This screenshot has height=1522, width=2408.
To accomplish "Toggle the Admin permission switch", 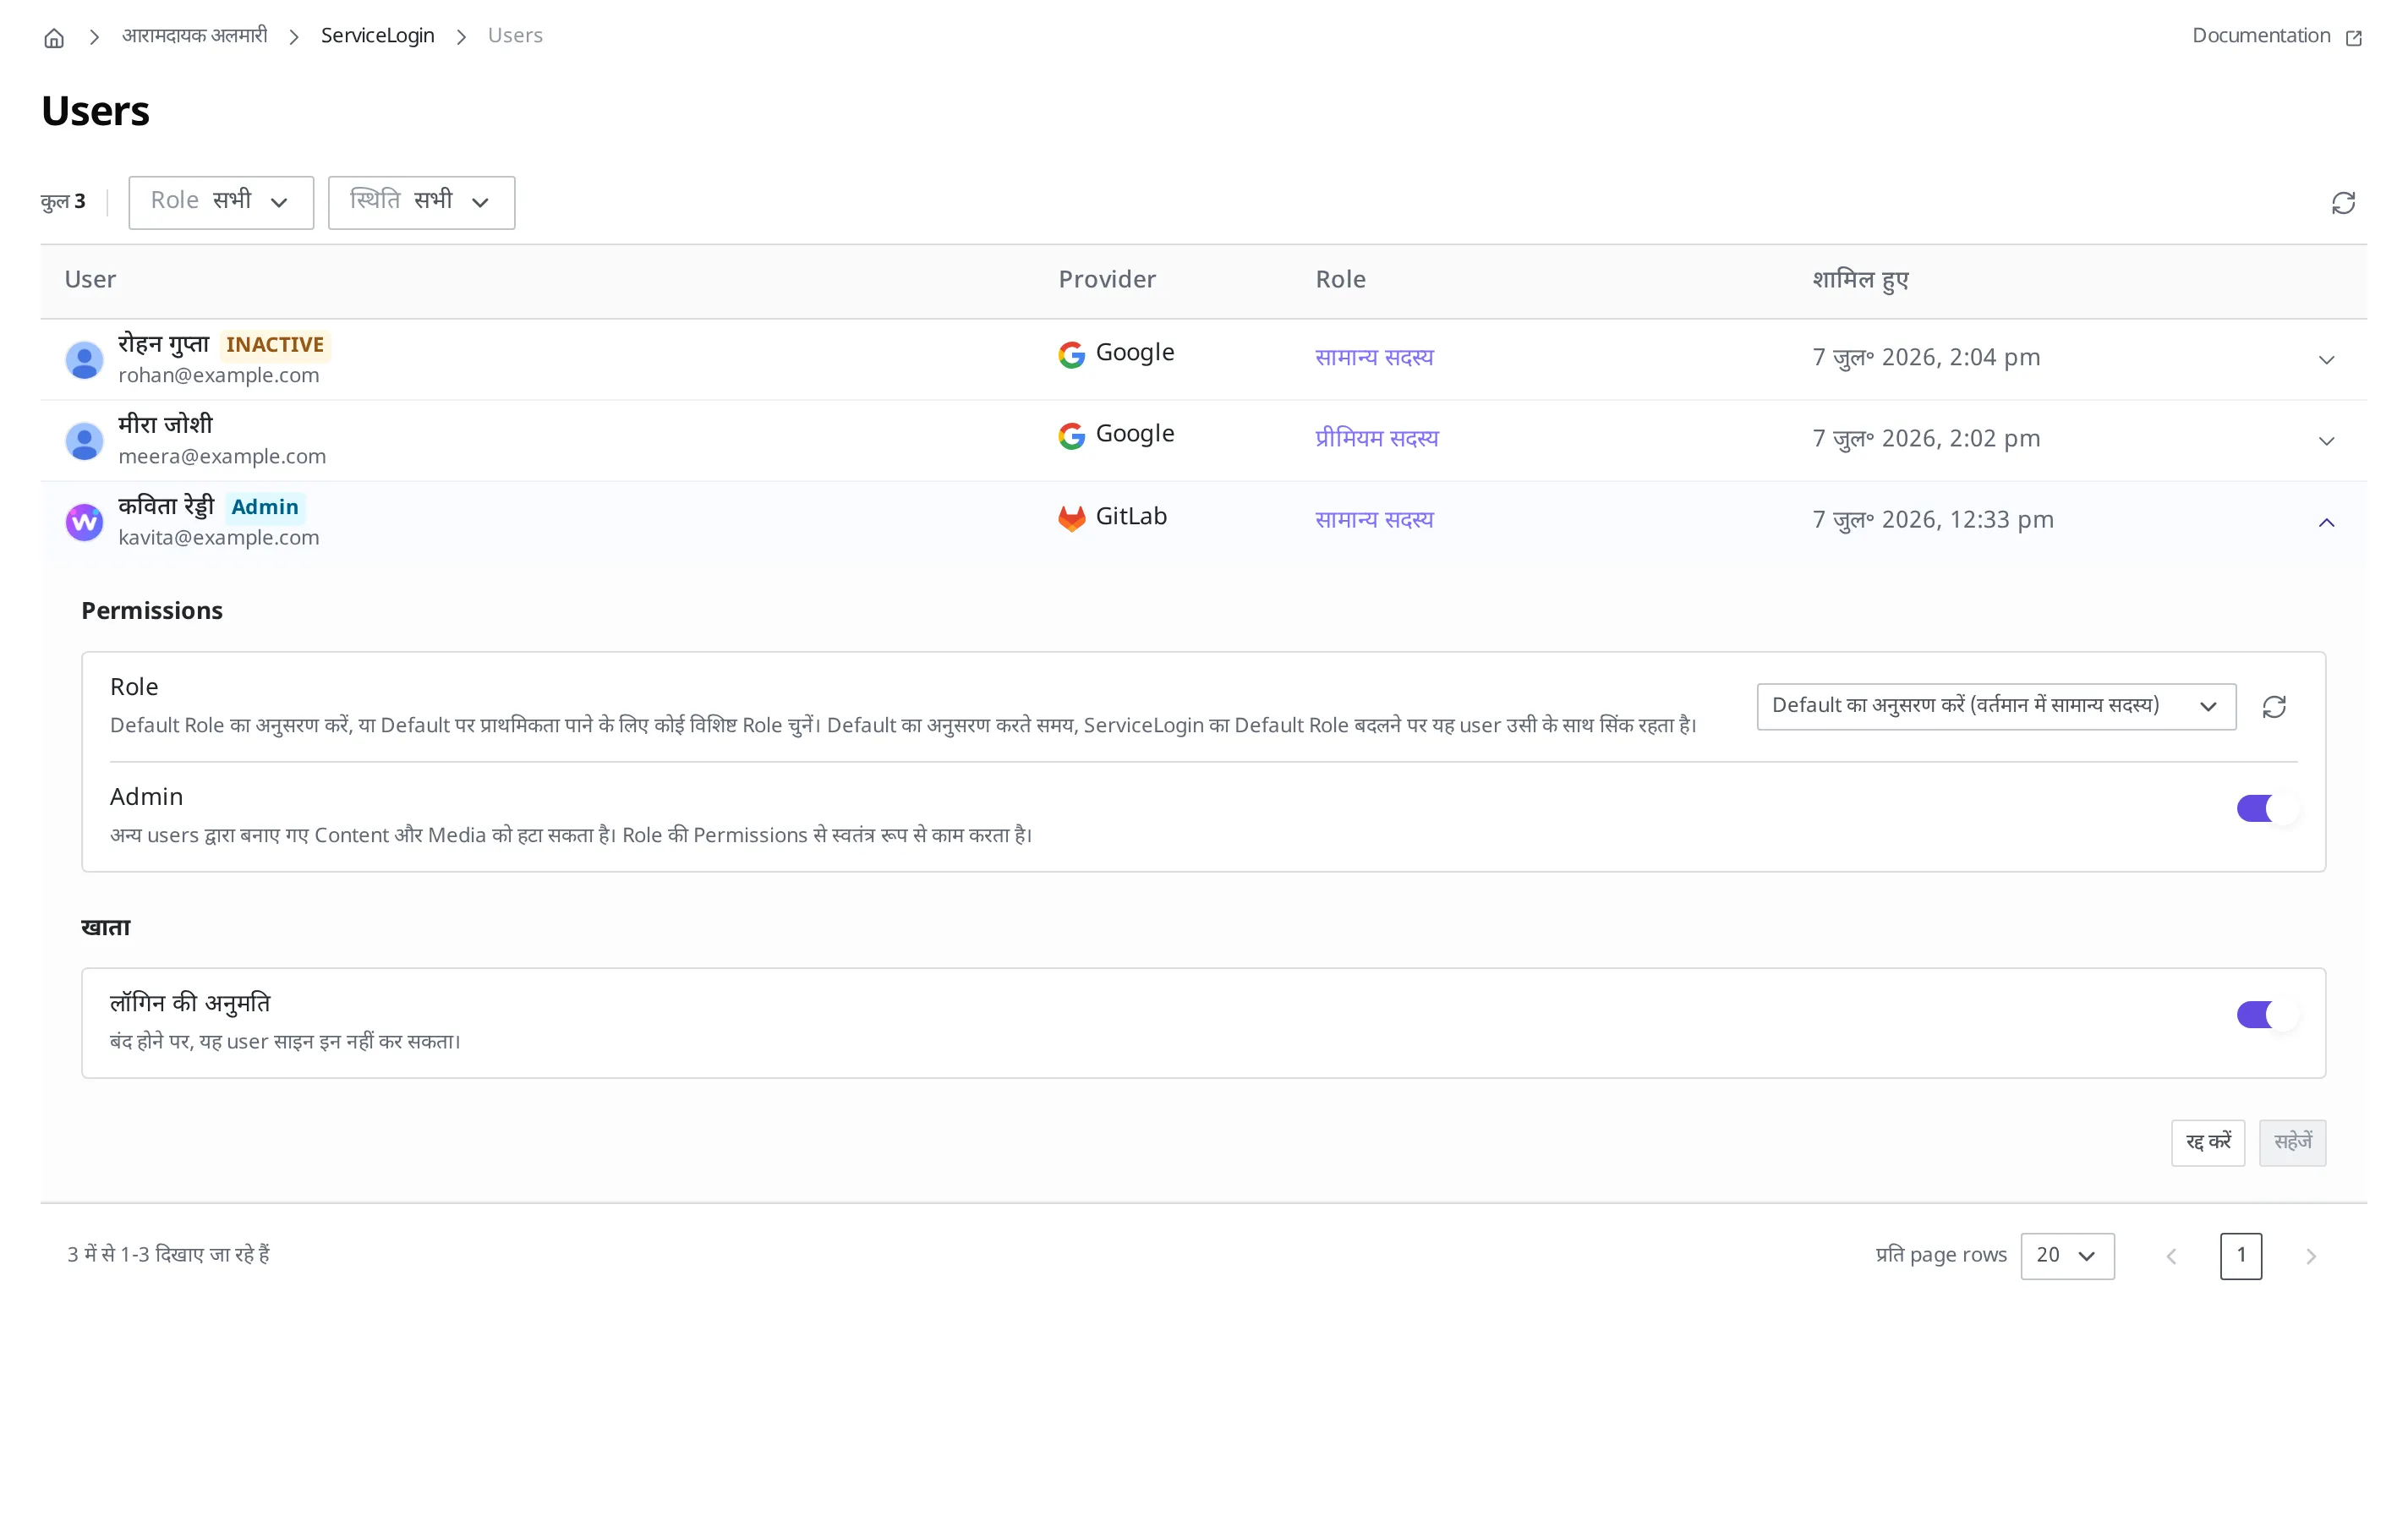I will click(x=2267, y=808).
